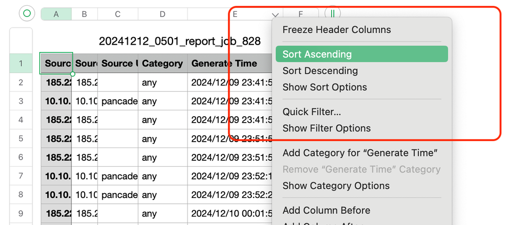Open column E dropdown arrow
The width and height of the screenshot is (532, 225).
point(275,15)
